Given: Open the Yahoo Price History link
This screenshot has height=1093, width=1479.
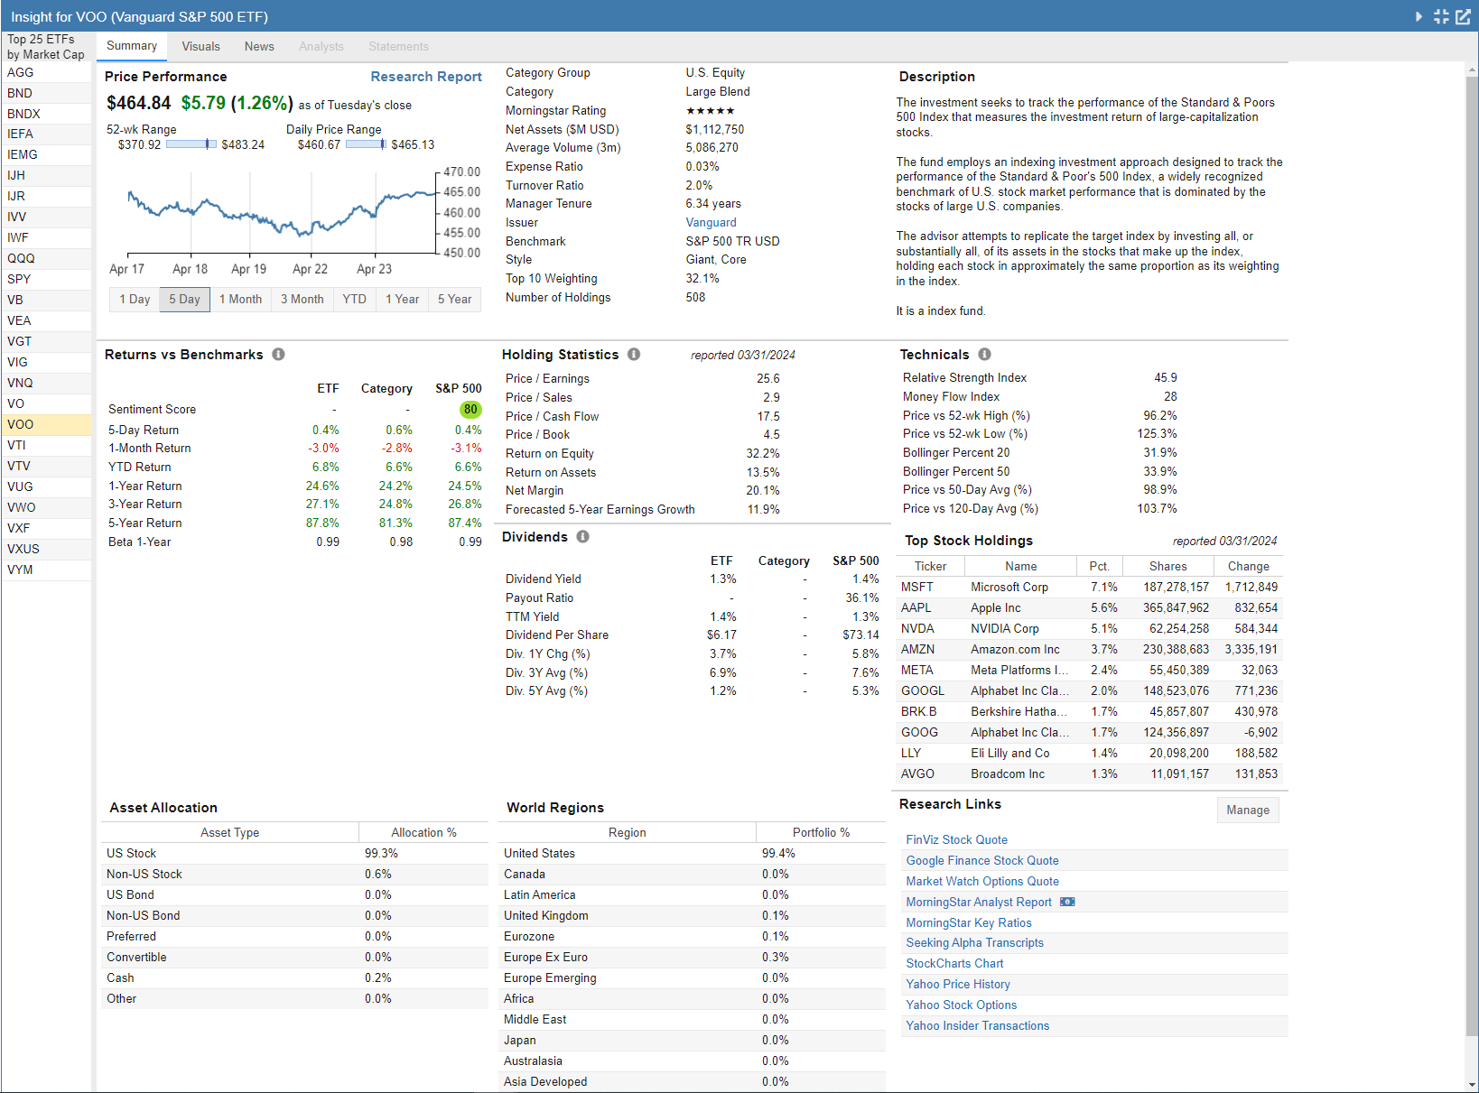Looking at the screenshot, I should point(957,985).
